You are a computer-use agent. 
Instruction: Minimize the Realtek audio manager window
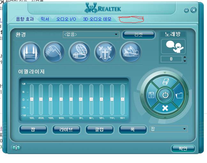(186, 10)
